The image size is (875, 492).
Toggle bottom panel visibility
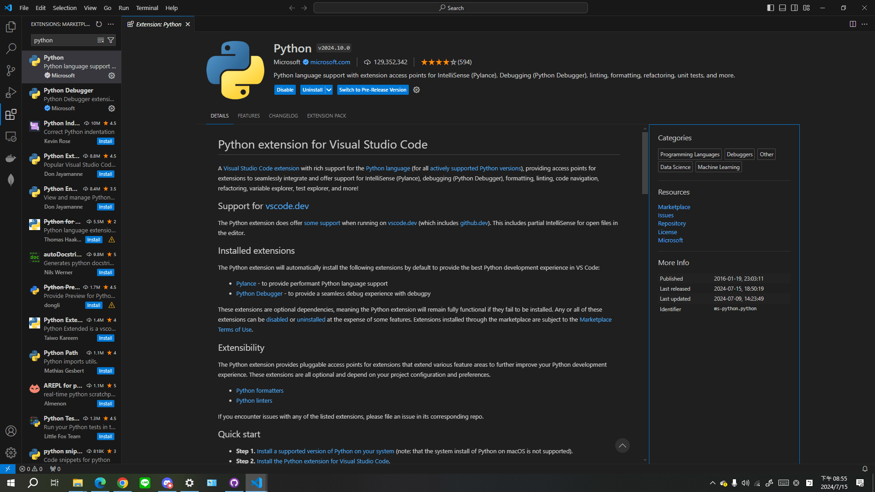(782, 8)
